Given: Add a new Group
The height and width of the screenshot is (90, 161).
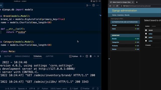Looking at the screenshot, I should point(137,25).
